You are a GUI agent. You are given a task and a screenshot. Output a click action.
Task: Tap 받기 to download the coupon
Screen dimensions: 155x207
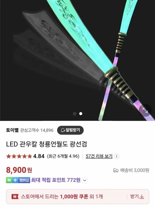[x=137, y=197]
